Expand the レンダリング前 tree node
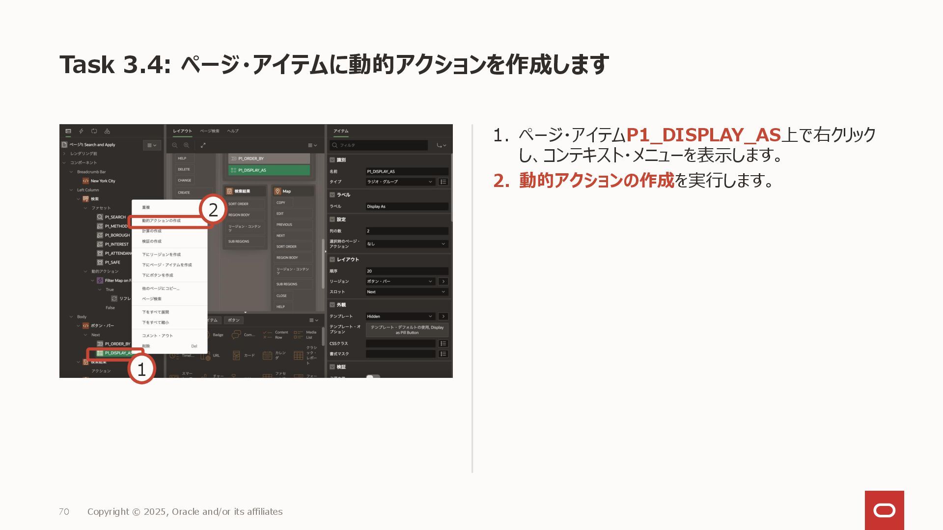This screenshot has height=530, width=943. 64,154
